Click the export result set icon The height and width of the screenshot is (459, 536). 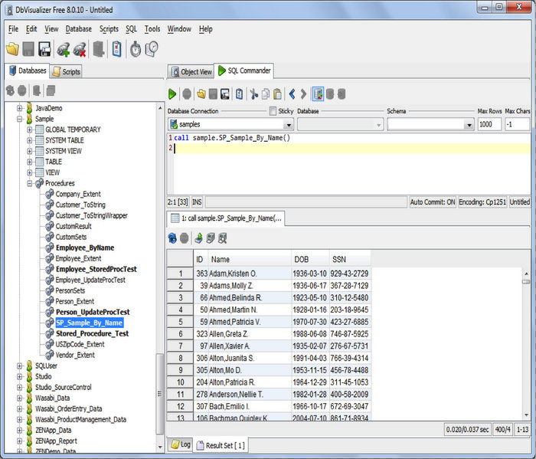tap(198, 238)
